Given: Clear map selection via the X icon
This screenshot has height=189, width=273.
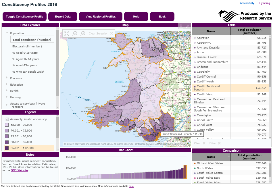Looking at the screenshot, I should (112, 33).
